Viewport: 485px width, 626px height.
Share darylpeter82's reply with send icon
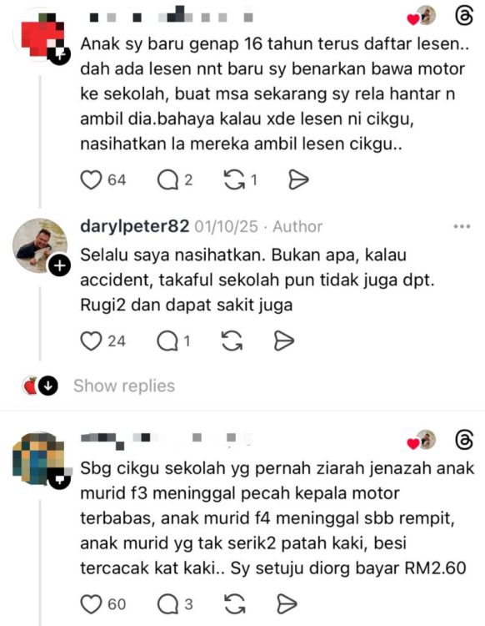pos(284,341)
